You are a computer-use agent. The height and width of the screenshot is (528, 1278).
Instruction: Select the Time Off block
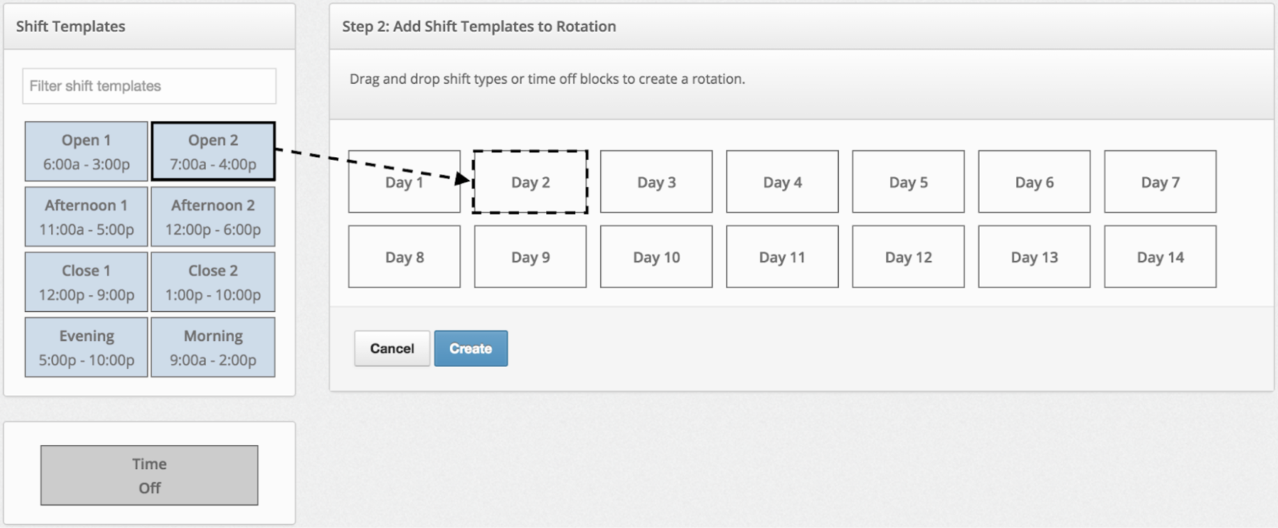coord(148,476)
